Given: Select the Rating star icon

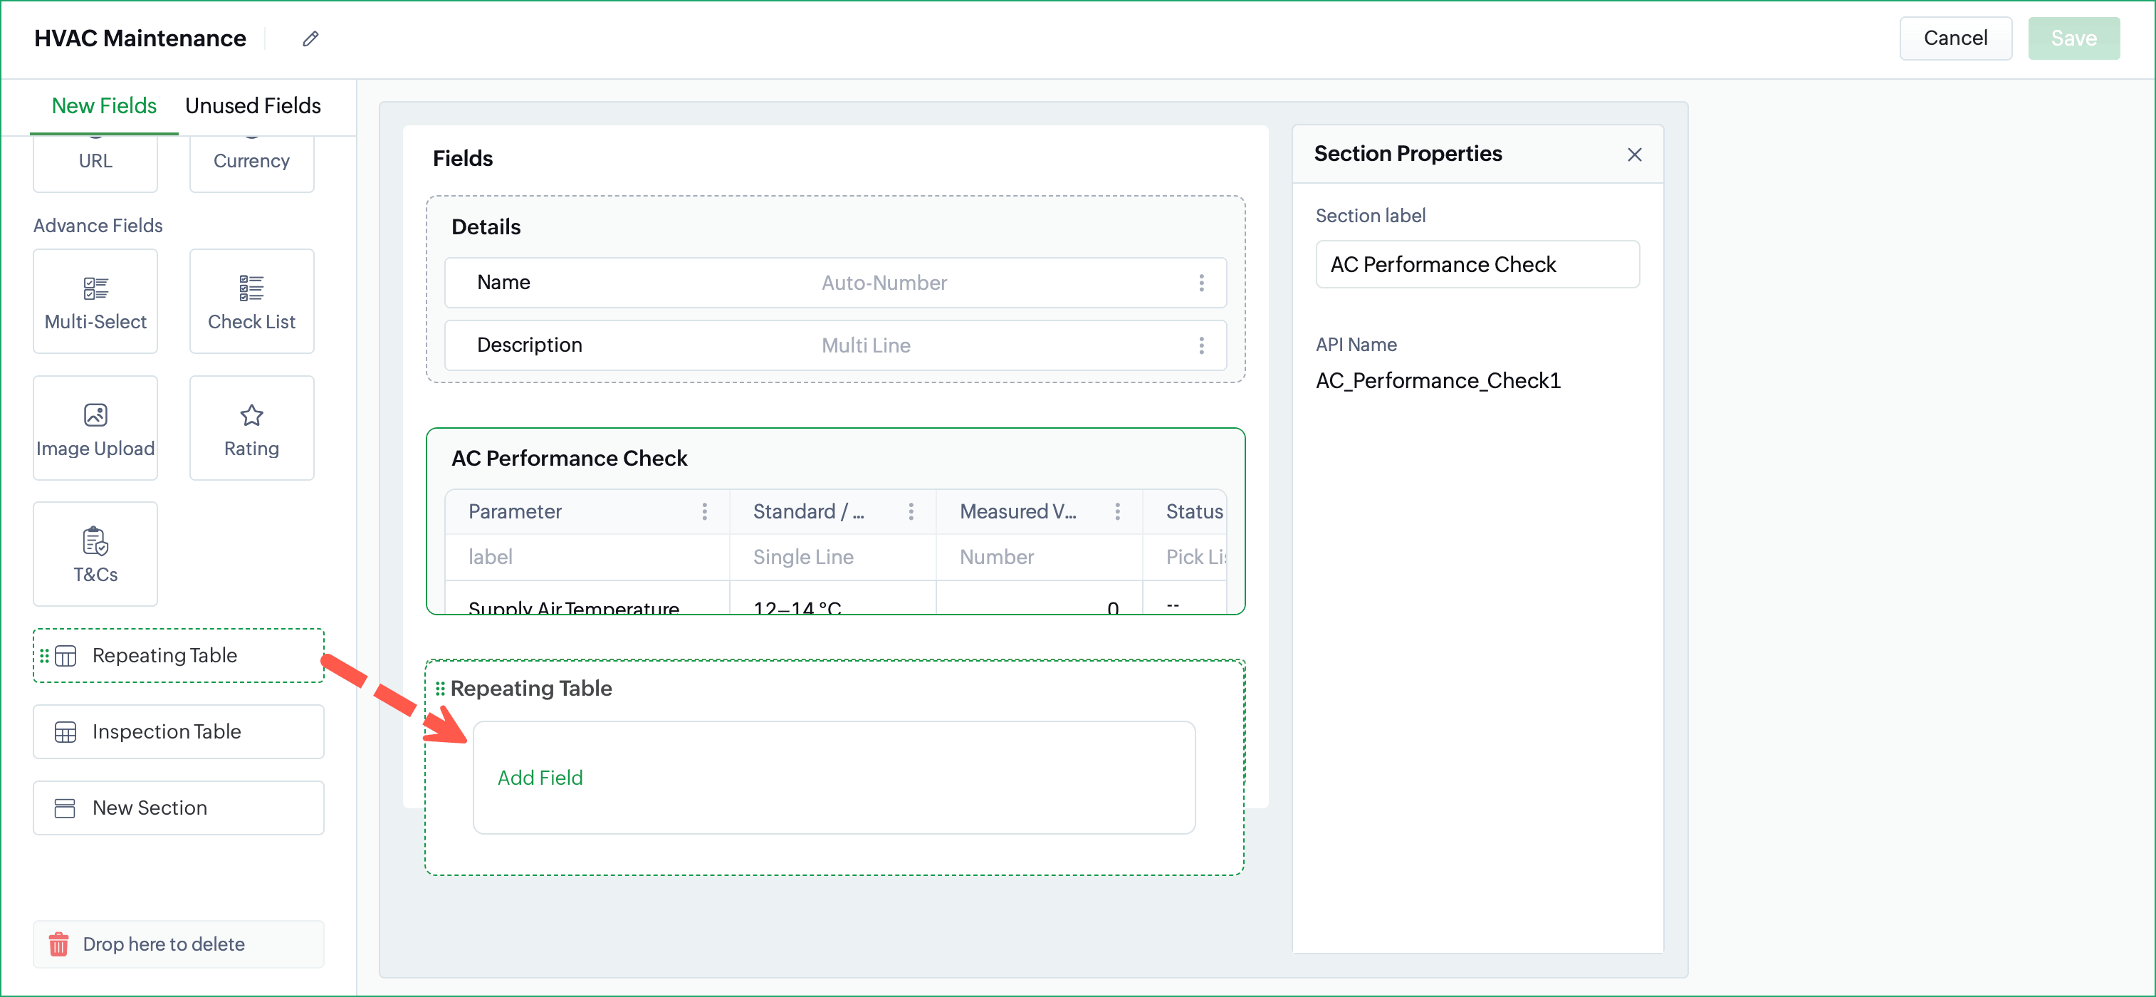Looking at the screenshot, I should (x=251, y=414).
